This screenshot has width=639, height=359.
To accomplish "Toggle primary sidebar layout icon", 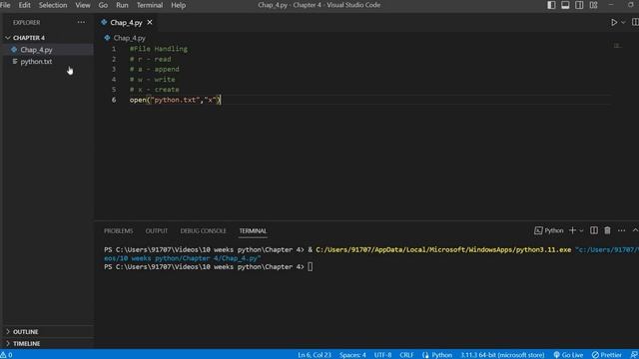I will (551, 5).
